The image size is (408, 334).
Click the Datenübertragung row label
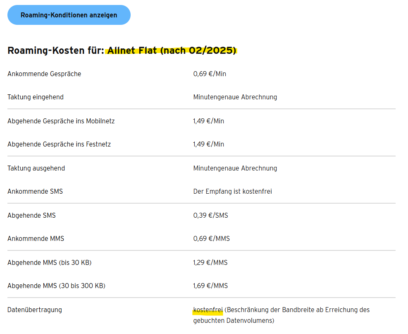(x=35, y=310)
